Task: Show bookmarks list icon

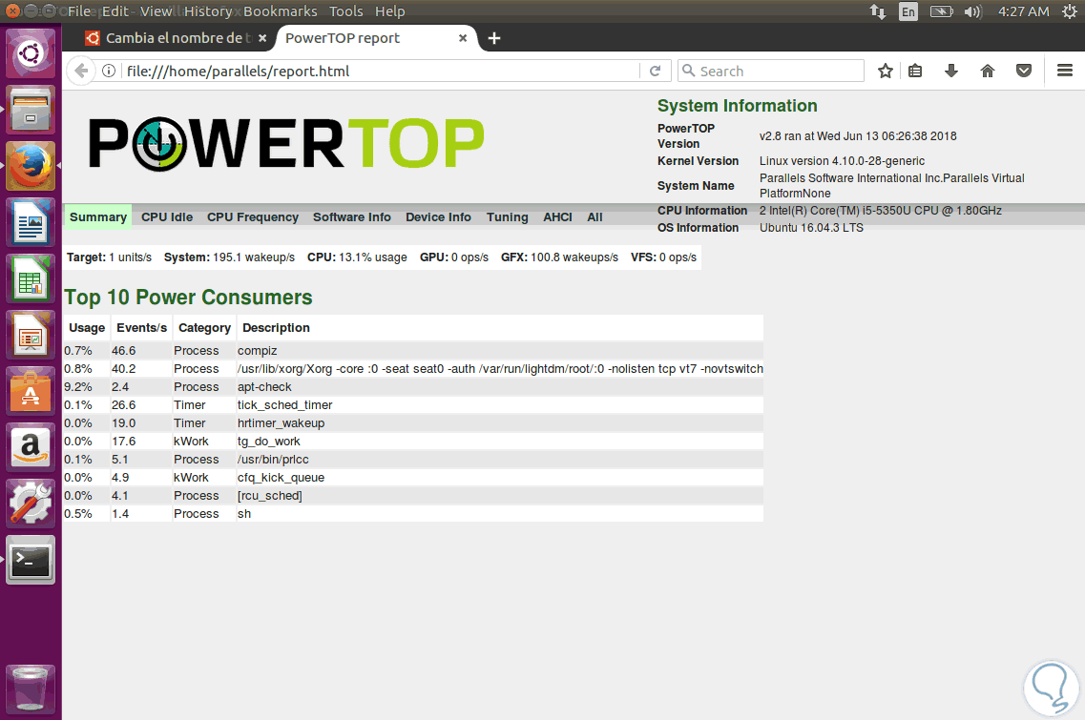Action: click(915, 71)
